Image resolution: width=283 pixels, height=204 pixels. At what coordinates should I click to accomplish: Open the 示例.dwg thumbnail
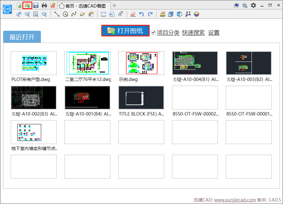click(x=141, y=63)
